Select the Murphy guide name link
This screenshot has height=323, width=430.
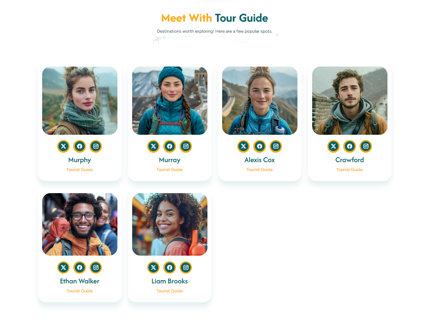tap(79, 160)
